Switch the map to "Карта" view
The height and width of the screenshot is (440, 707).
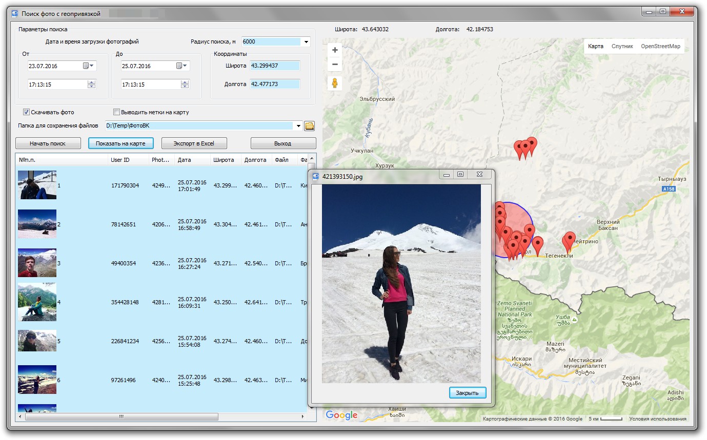(596, 46)
